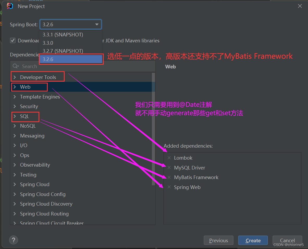
Task: Expand the Security chevron
Action: coord(15,106)
